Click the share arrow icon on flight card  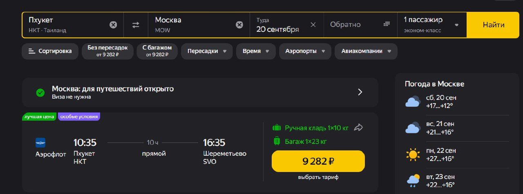click(358, 128)
